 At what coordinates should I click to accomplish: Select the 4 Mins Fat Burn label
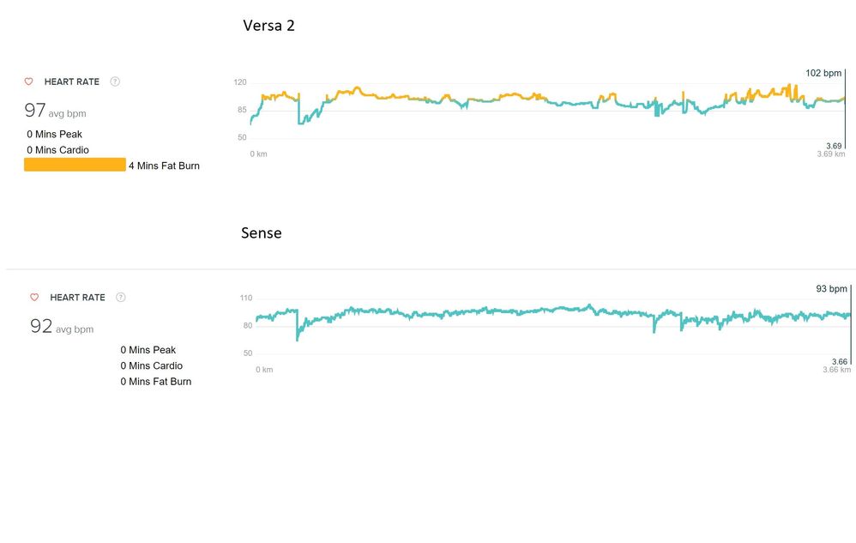164,166
